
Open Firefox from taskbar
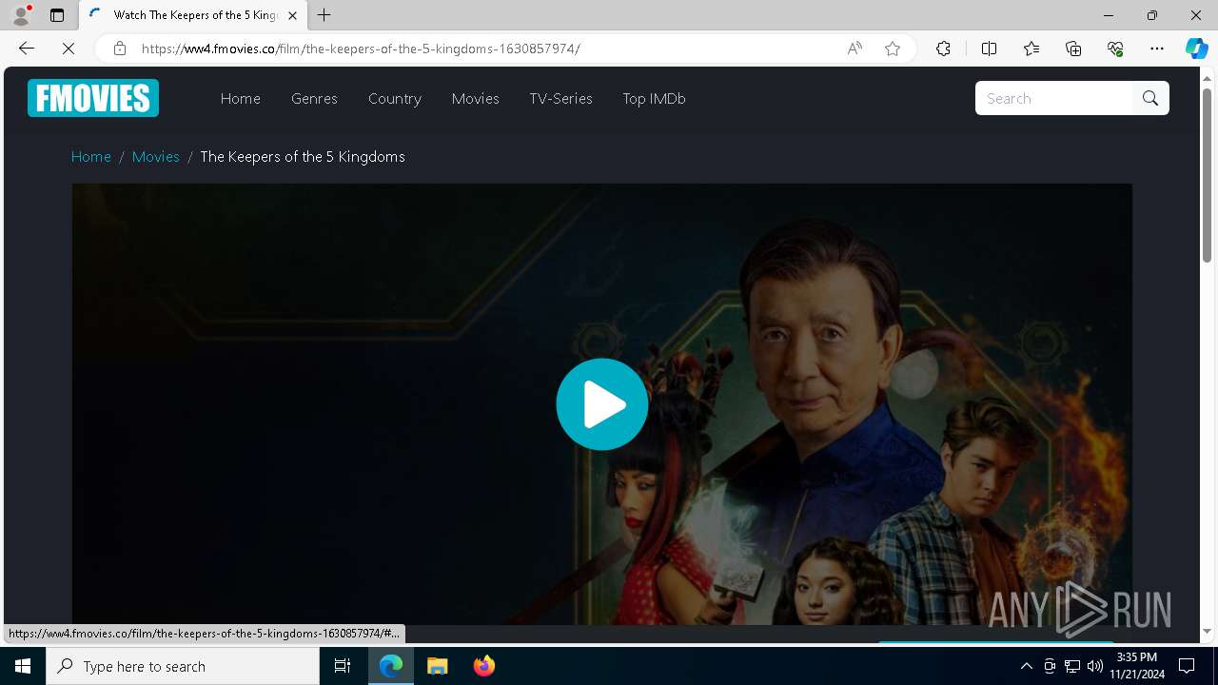click(x=483, y=666)
